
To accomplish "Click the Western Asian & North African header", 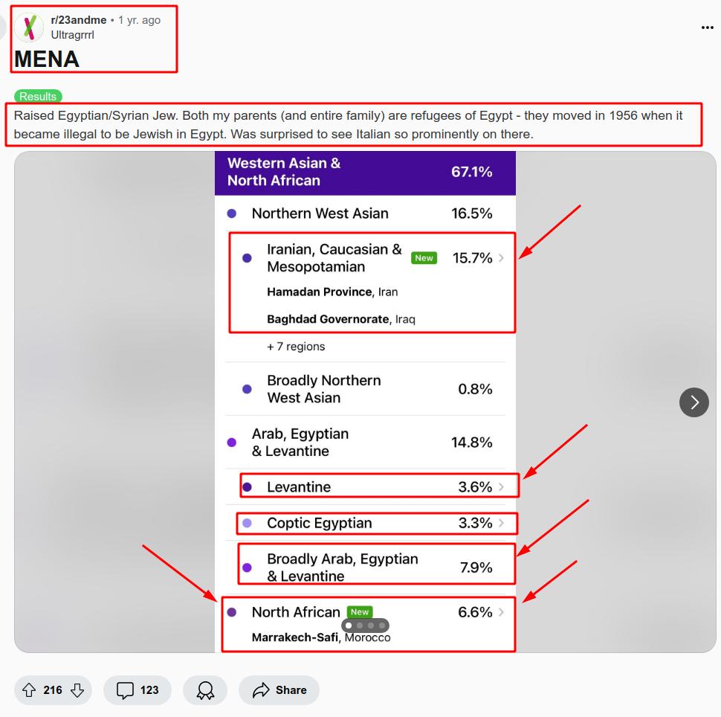I will click(284, 172).
